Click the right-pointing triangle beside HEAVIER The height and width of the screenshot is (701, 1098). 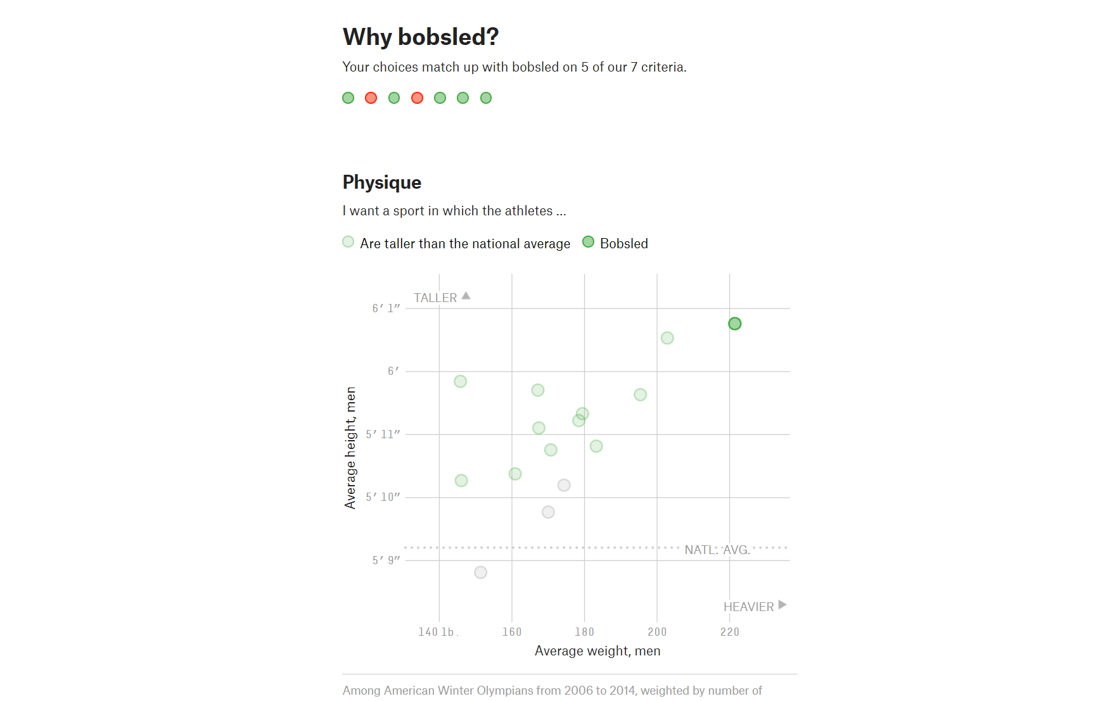(x=782, y=605)
